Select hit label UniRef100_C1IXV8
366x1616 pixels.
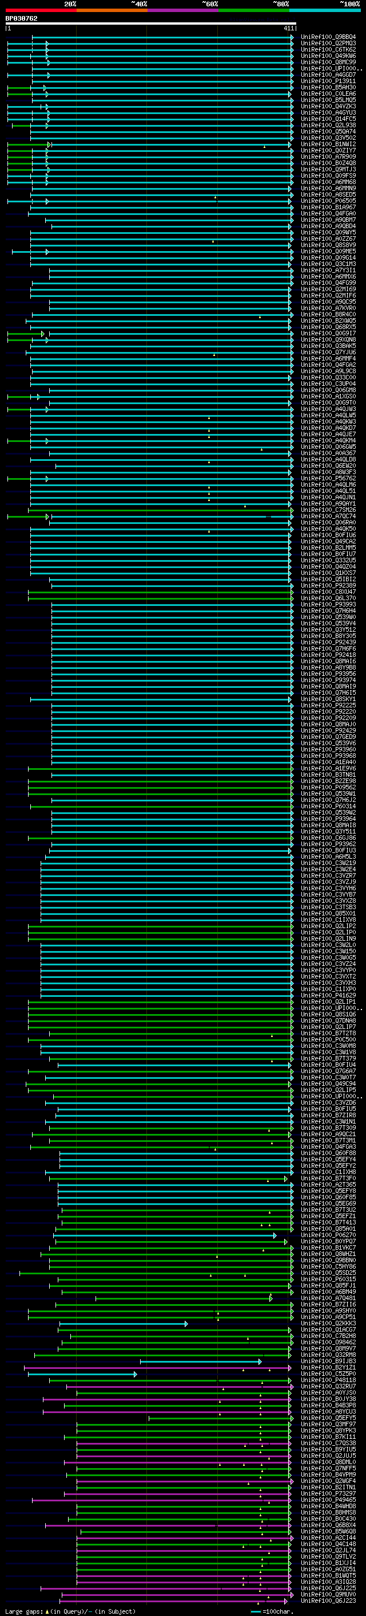point(328,919)
